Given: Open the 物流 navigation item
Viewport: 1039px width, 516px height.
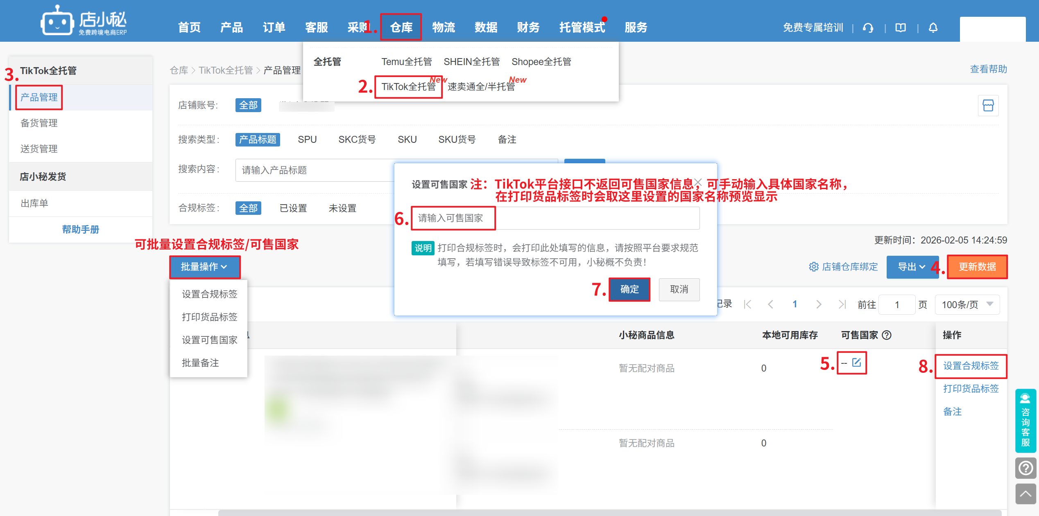Looking at the screenshot, I should pyautogui.click(x=444, y=27).
